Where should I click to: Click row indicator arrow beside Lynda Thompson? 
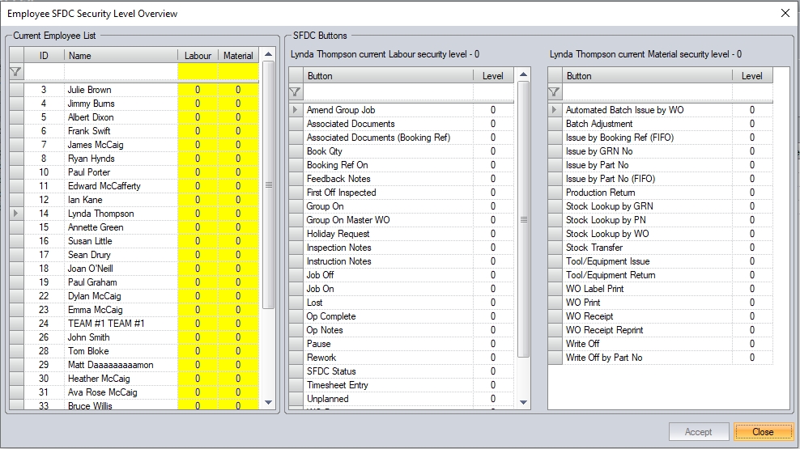(16, 214)
